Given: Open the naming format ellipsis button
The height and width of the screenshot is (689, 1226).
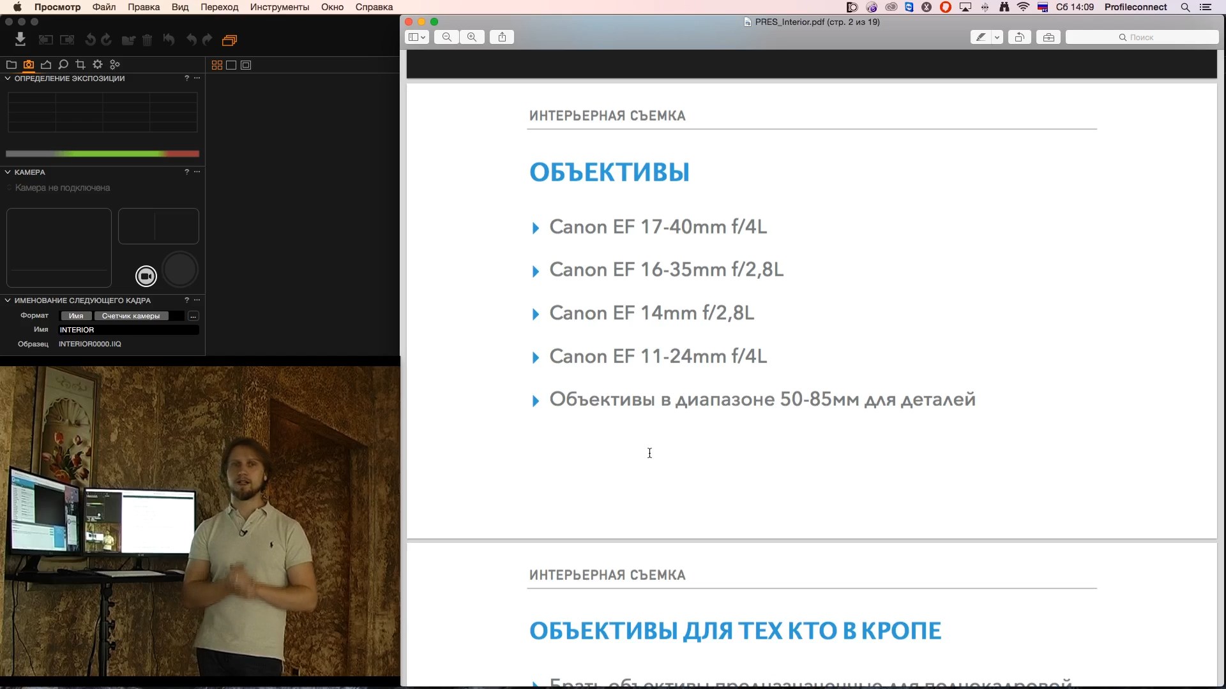Looking at the screenshot, I should click(193, 316).
